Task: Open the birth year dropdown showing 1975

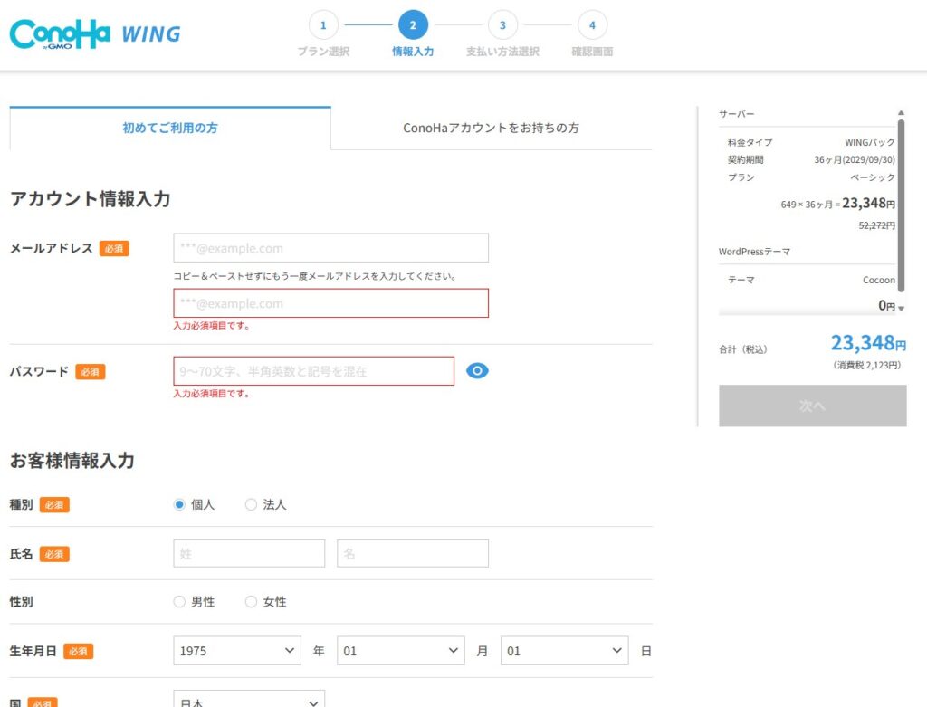Action: pyautogui.click(x=237, y=651)
